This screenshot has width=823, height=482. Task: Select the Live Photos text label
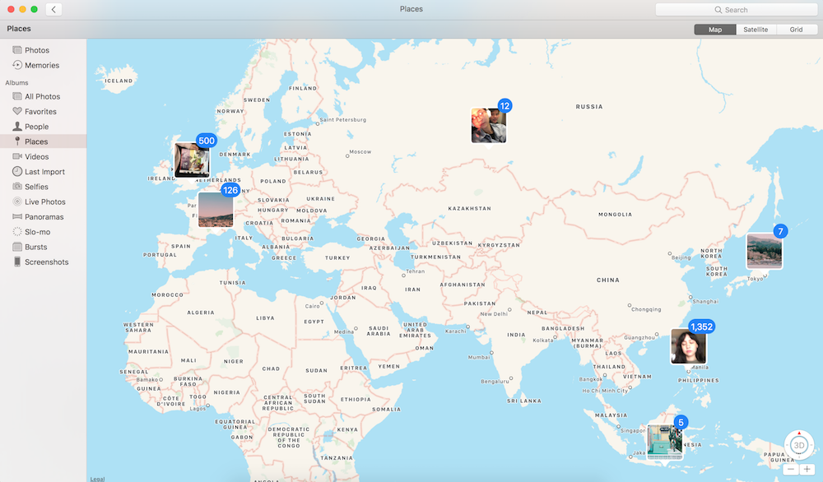pos(45,202)
